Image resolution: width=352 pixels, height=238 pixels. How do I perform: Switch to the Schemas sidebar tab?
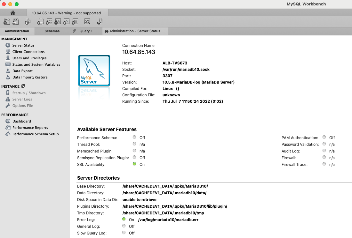pyautogui.click(x=52, y=31)
